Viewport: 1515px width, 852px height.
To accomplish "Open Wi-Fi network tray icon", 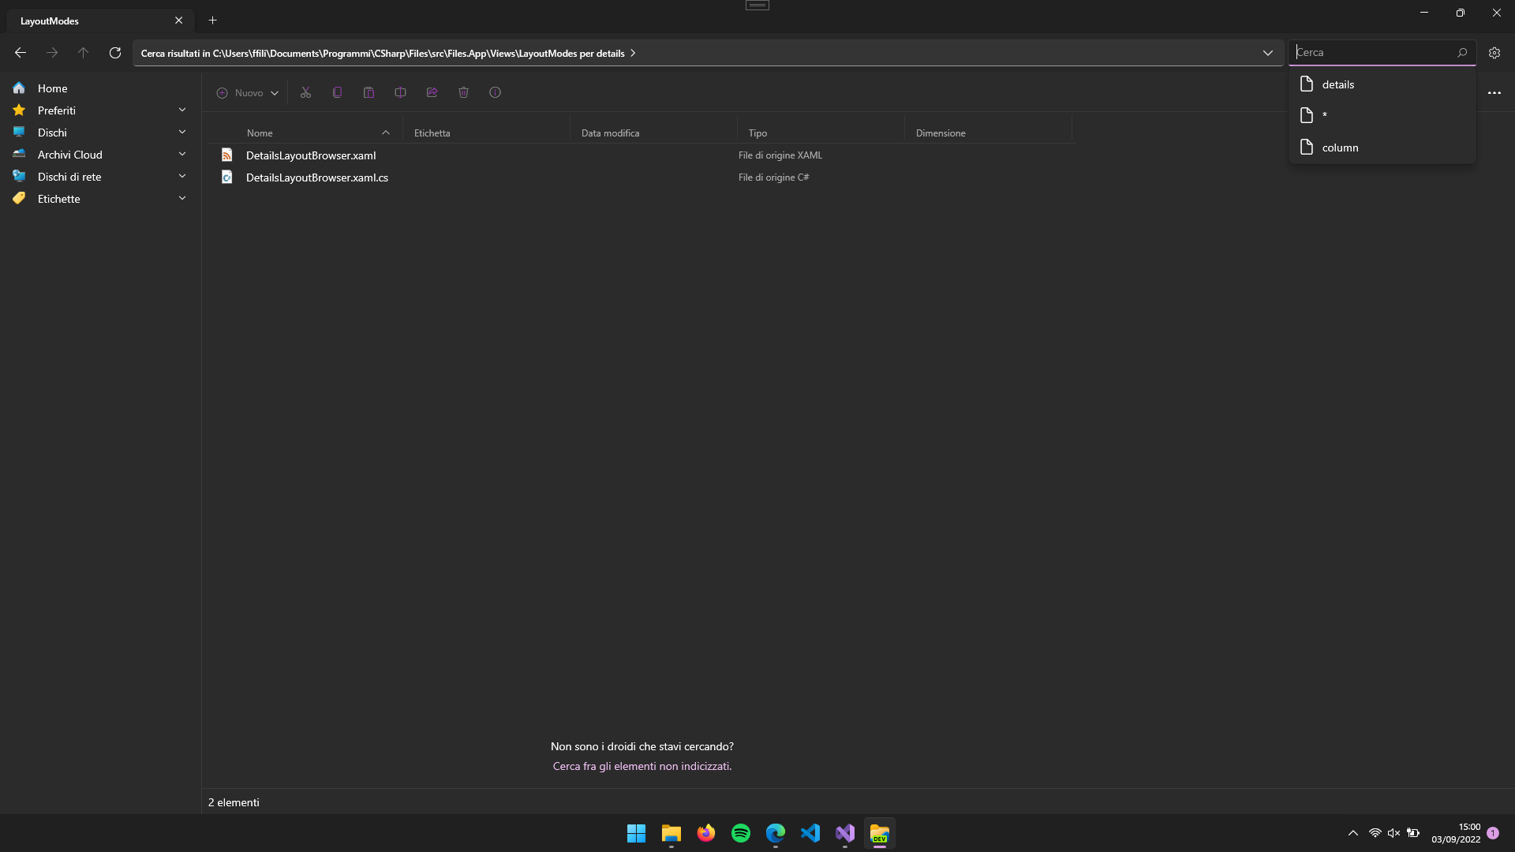I will point(1375,833).
